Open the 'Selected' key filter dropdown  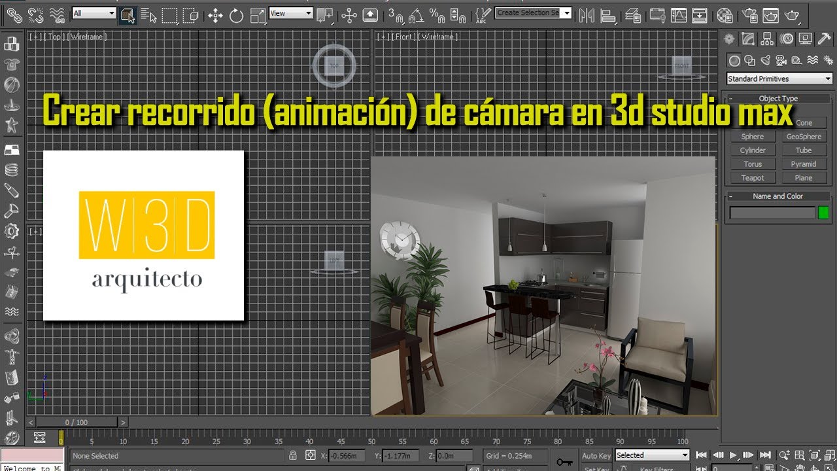click(652, 455)
